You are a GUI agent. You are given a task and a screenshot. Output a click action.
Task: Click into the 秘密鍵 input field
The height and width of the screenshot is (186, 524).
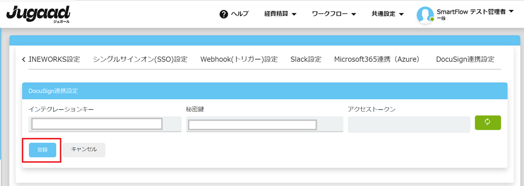252,125
